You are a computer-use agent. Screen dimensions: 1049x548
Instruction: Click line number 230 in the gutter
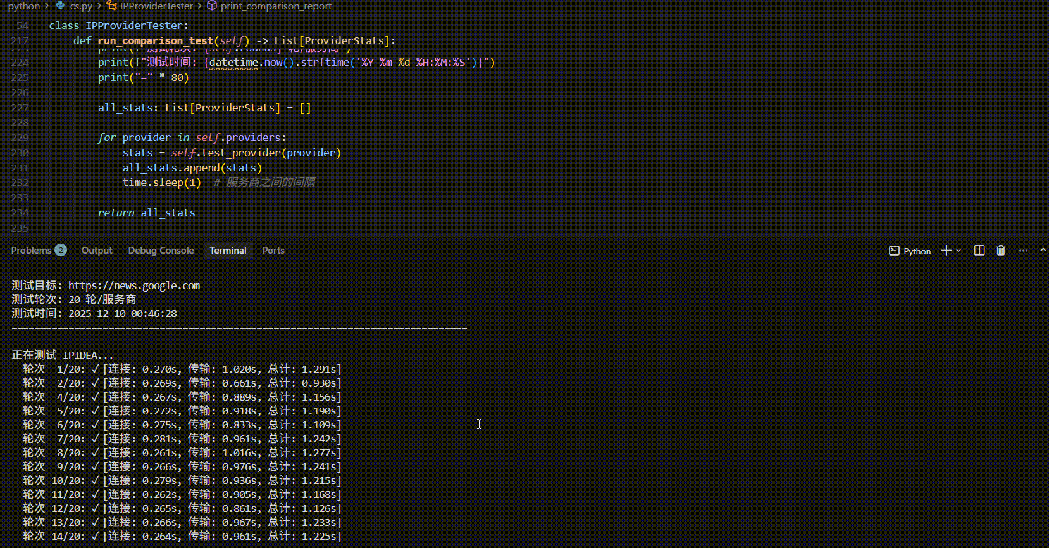pos(20,153)
